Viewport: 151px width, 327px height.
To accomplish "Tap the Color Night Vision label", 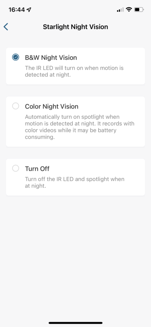I will click(x=52, y=107).
